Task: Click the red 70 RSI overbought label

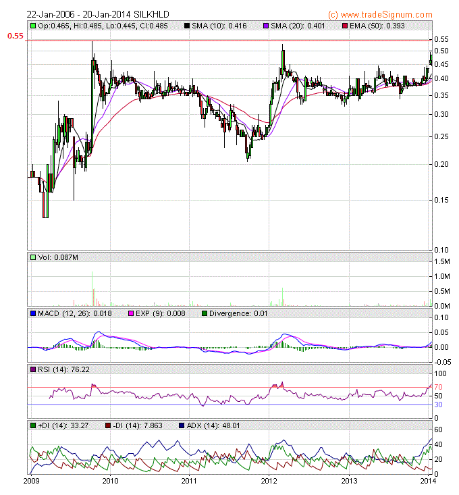Action: pyautogui.click(x=438, y=388)
